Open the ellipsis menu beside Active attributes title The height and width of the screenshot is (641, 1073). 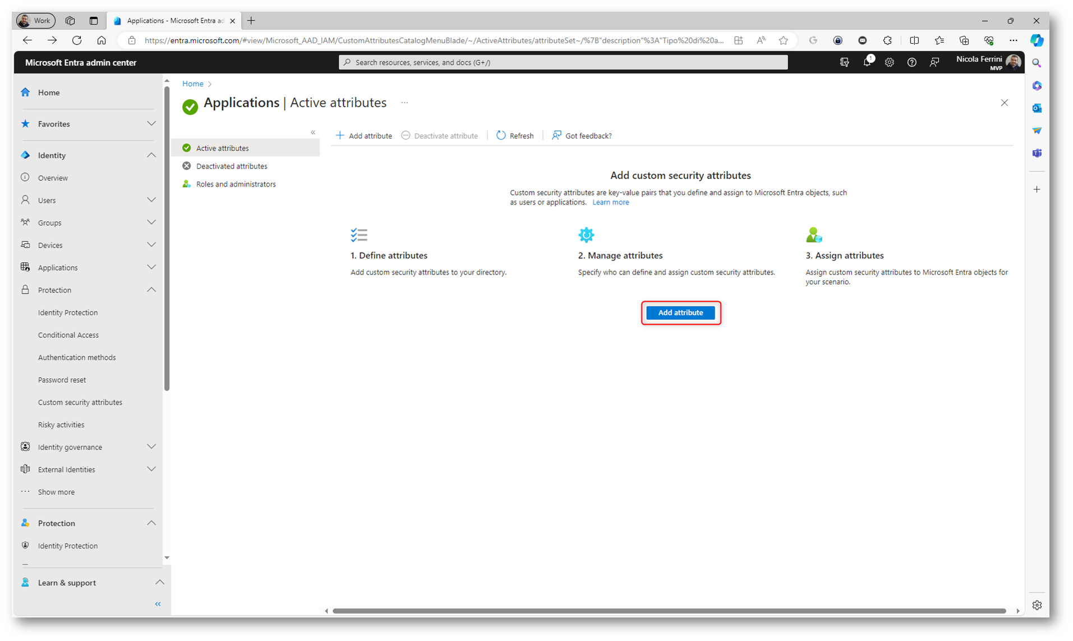(x=404, y=103)
